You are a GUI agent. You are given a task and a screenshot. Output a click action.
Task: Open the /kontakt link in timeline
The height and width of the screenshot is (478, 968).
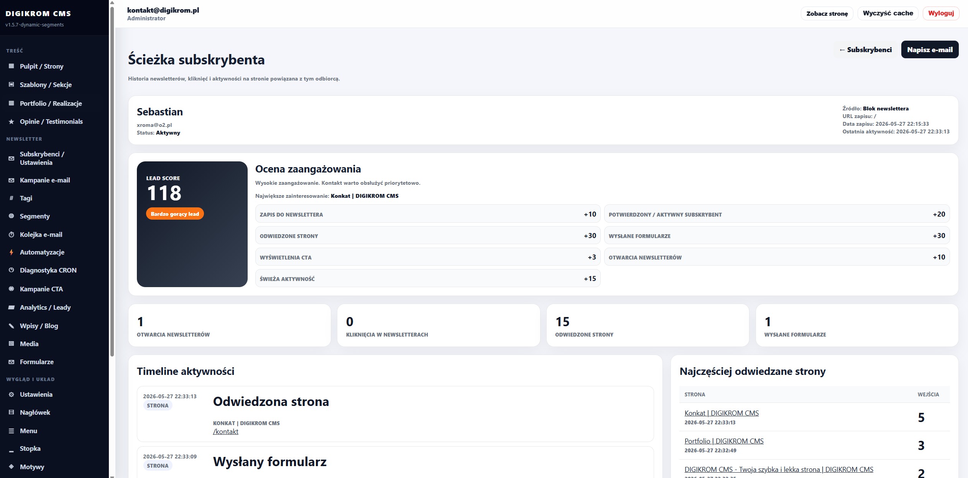coord(225,432)
